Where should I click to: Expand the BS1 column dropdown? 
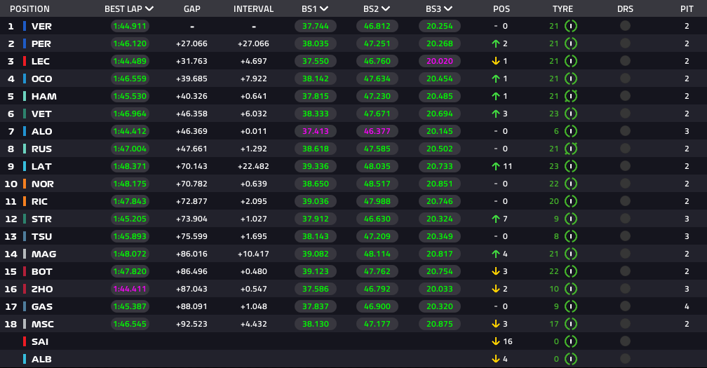click(324, 8)
